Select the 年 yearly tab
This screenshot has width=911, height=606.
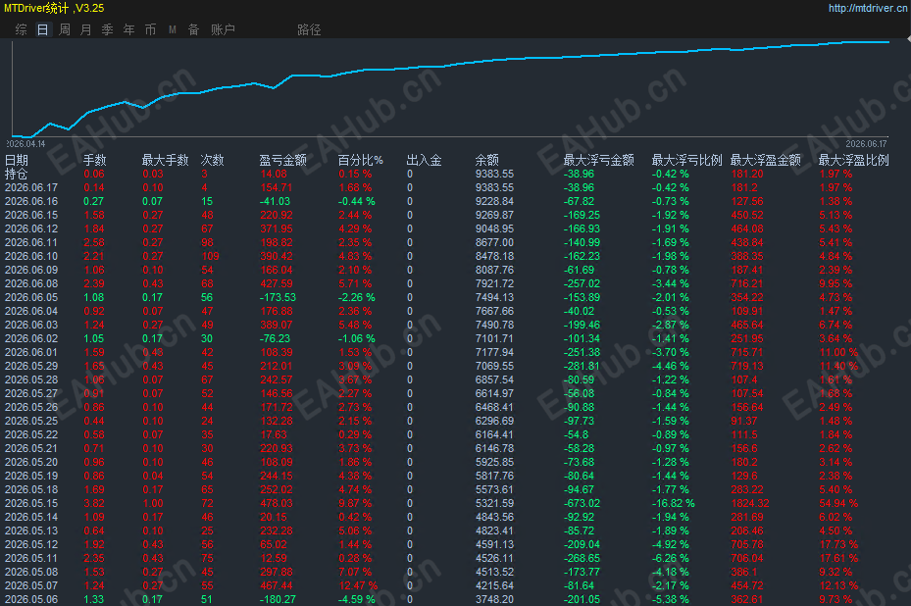[x=129, y=29]
